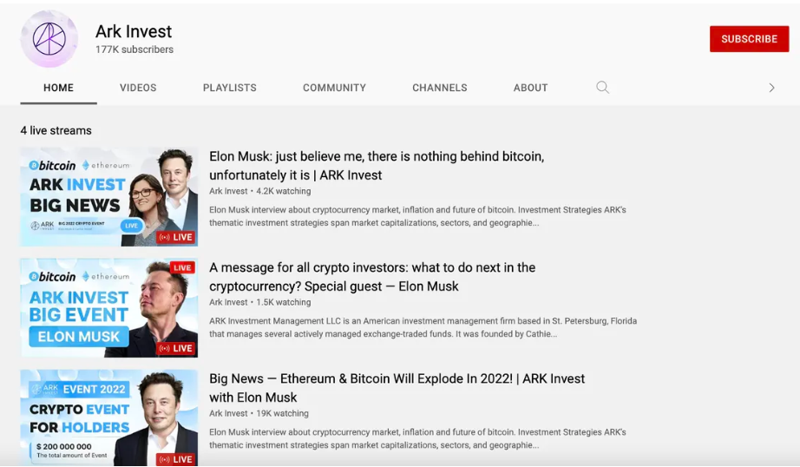
Task: Open the About tab
Action: 531,88
